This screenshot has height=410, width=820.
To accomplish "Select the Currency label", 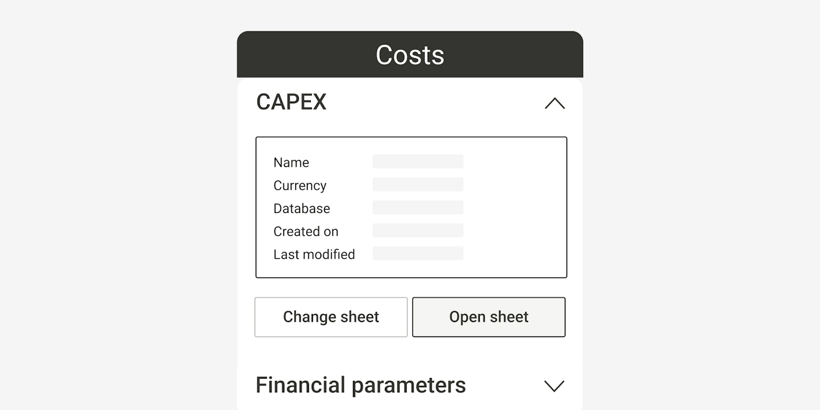I will coord(300,186).
